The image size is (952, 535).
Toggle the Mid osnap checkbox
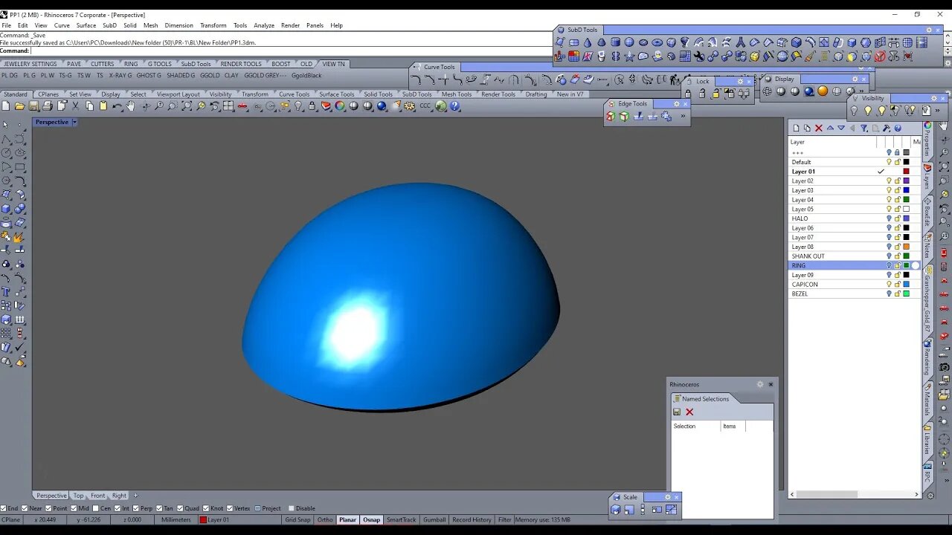pyautogui.click(x=74, y=508)
